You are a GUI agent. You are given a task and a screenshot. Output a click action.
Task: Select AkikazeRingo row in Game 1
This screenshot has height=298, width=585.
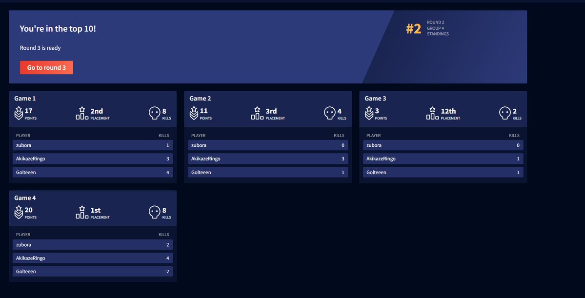pyautogui.click(x=93, y=159)
